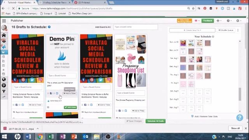
Task: Open the funnel filter icon in sidebar
Action: 4,91
